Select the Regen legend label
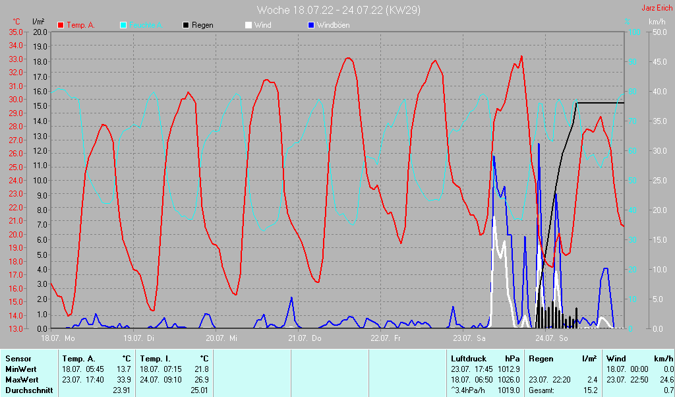Screen dimensions: 675x397 [x=203, y=25]
